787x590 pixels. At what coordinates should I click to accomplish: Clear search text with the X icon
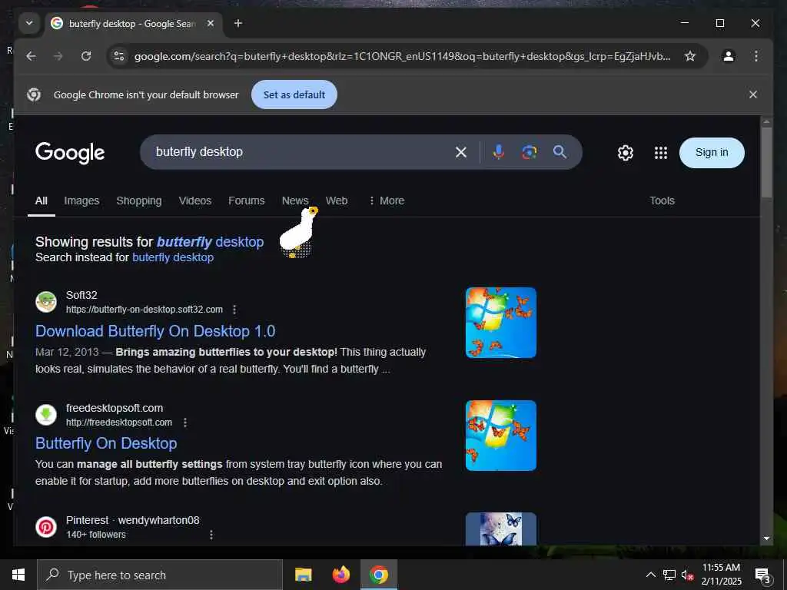coord(461,152)
